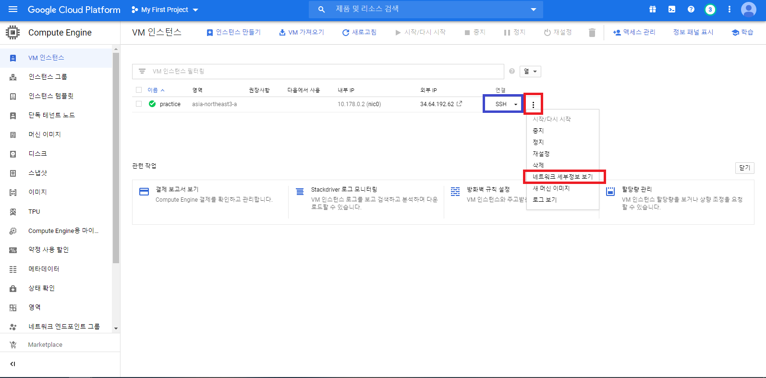Open external IP 34.64.192.62 link icon
Screen dimensions: 766x378
click(x=459, y=104)
